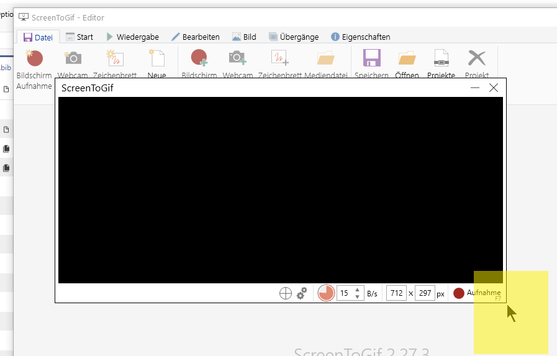Image resolution: width=557 pixels, height=356 pixels.
Task: Click the circular frame rate timer icon
Action: [326, 293]
